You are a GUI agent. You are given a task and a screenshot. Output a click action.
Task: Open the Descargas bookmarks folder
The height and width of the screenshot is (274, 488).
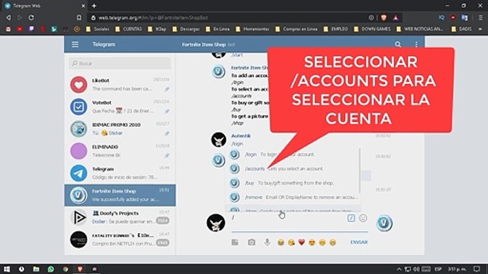(x=186, y=29)
